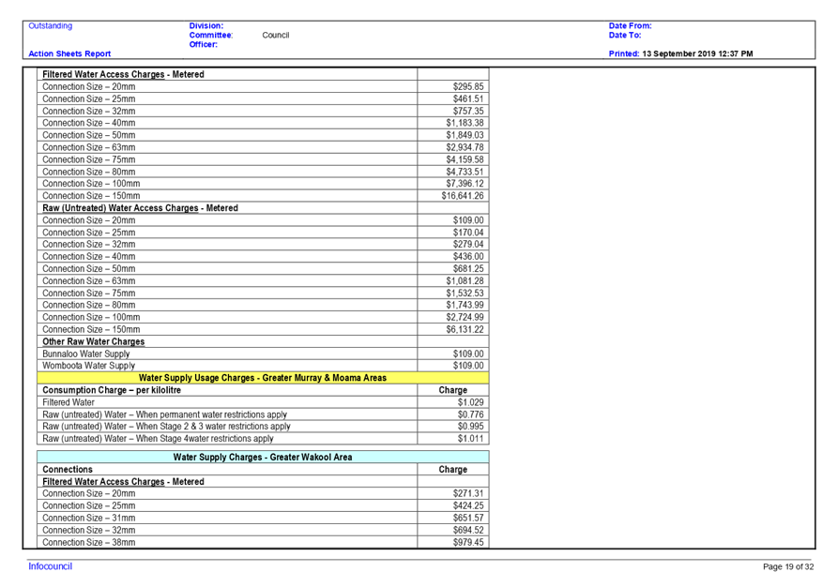
Task: Click Connection Size – 38mm row
Action: pos(263,542)
